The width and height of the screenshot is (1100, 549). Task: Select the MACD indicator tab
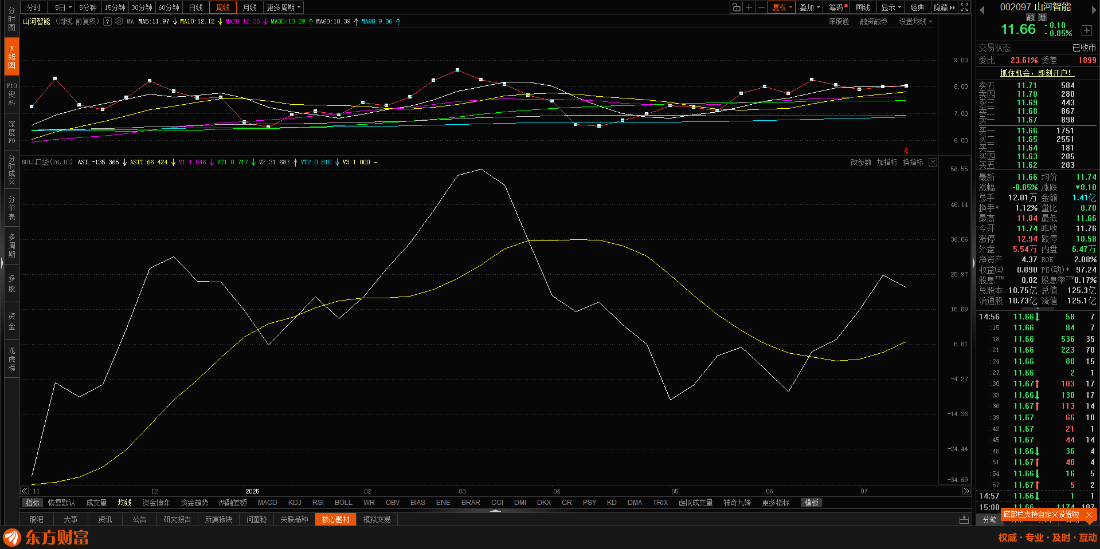267,503
